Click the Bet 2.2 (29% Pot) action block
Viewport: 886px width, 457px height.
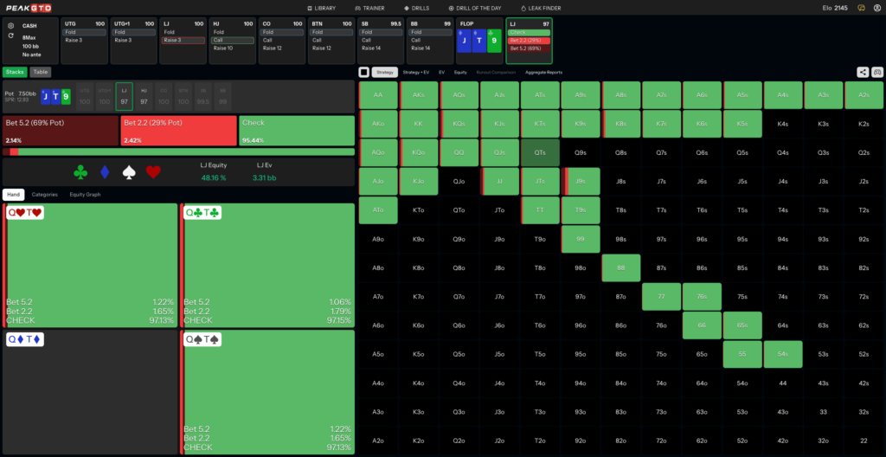tap(178, 131)
